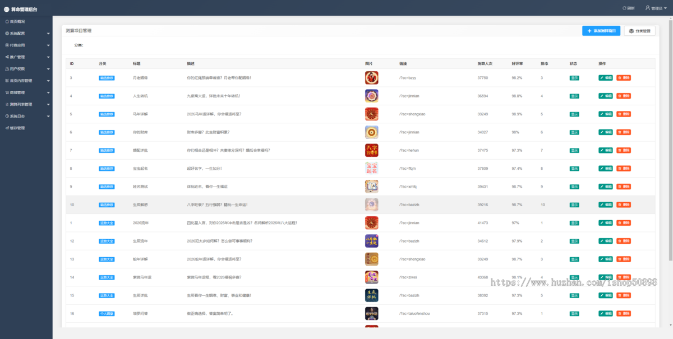Open the 缓存管理 menu item
Screen dimensions: 673x339
pyautogui.click(x=26, y=128)
